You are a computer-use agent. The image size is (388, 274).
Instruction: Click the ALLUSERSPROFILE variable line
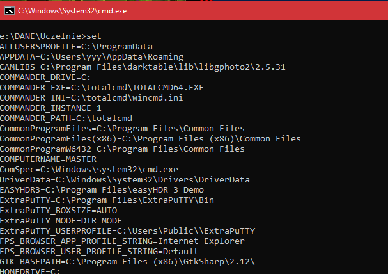pos(77,46)
